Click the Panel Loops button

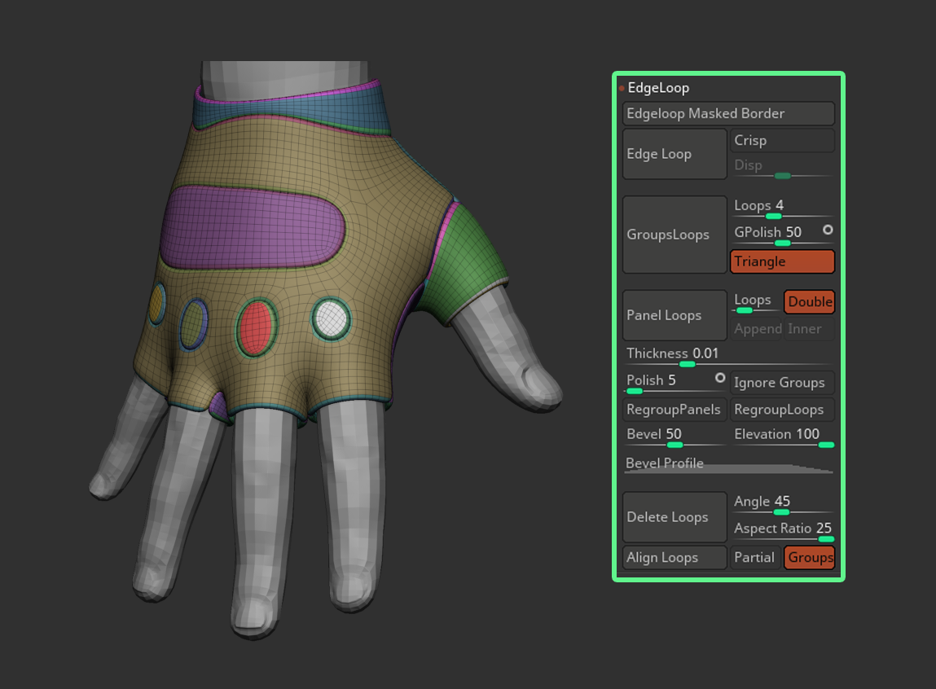[675, 315]
